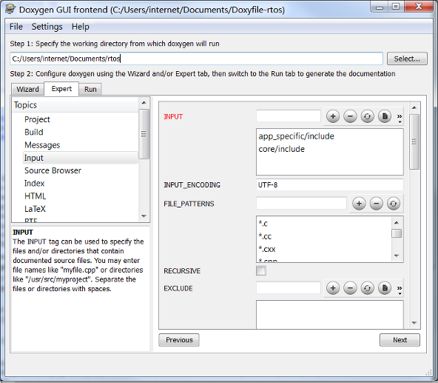This screenshot has height=383, width=438.
Task: Click the Topics list scrollbar thumb
Action: pos(144,134)
